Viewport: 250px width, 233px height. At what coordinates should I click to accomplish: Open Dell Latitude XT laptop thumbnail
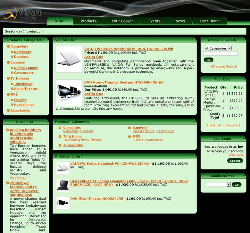tap(63, 186)
